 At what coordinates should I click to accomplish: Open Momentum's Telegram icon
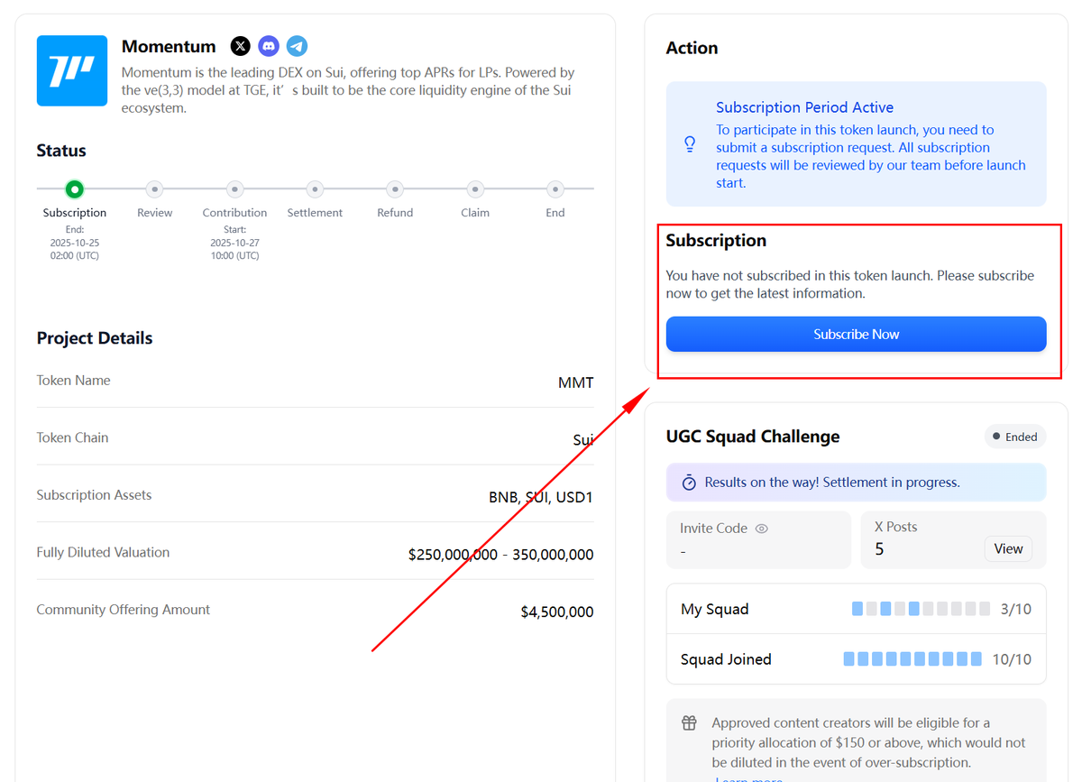click(x=297, y=46)
